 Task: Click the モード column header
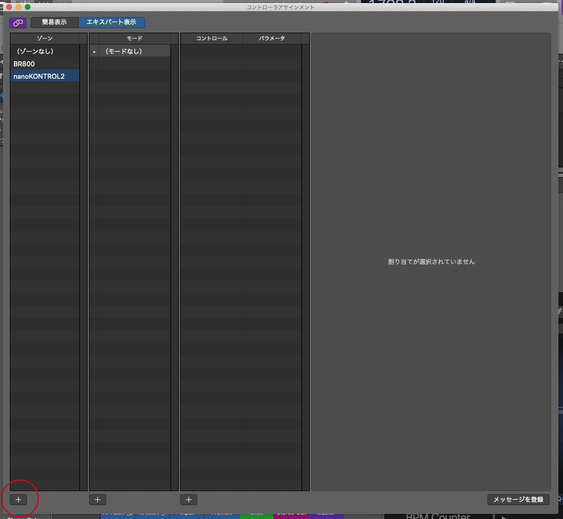tap(134, 38)
